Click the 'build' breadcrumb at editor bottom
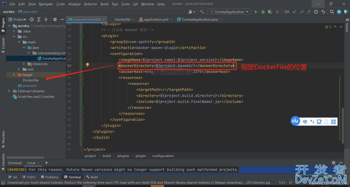 point(106,156)
